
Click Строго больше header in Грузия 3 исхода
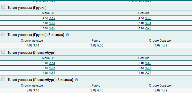point(160,41)
